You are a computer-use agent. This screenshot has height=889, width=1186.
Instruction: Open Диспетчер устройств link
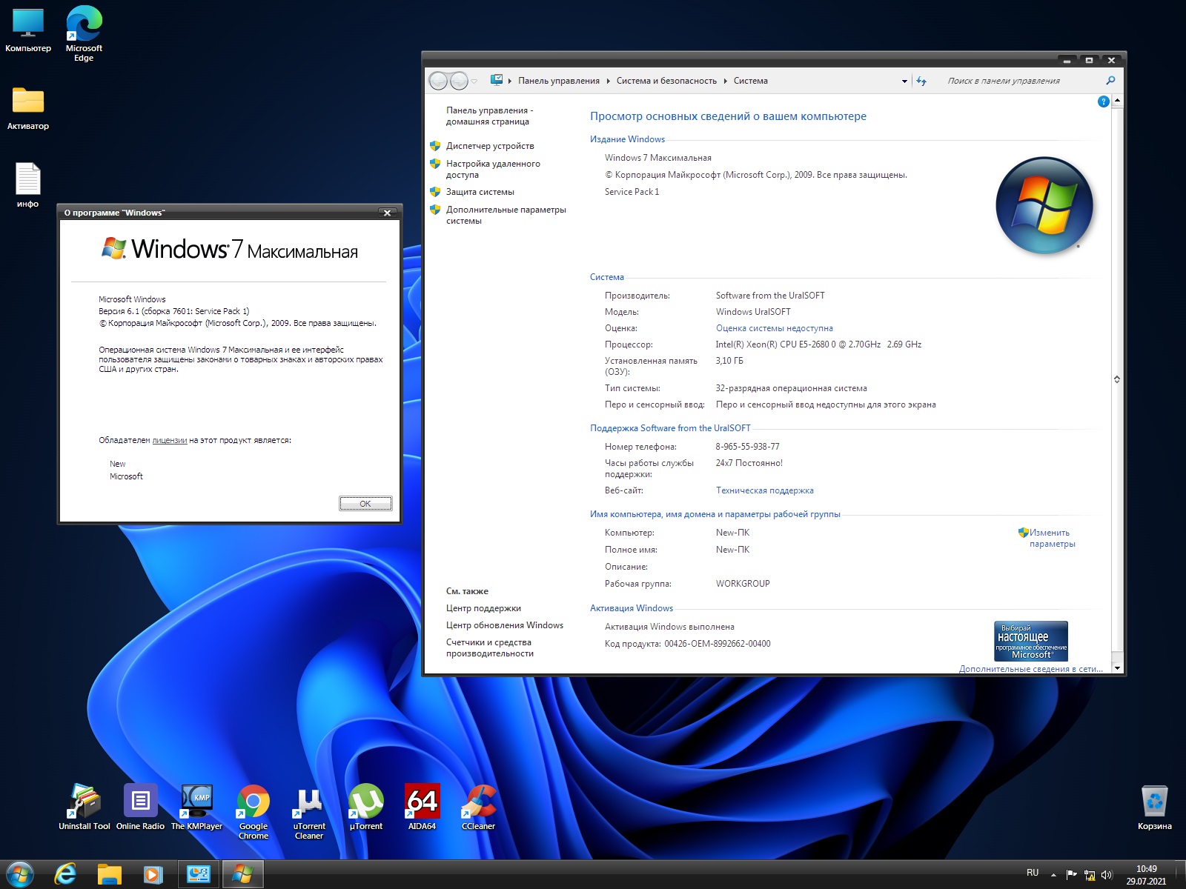coord(490,146)
